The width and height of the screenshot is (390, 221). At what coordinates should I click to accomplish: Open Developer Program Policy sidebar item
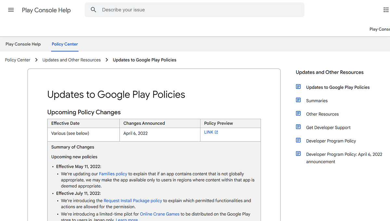331,141
